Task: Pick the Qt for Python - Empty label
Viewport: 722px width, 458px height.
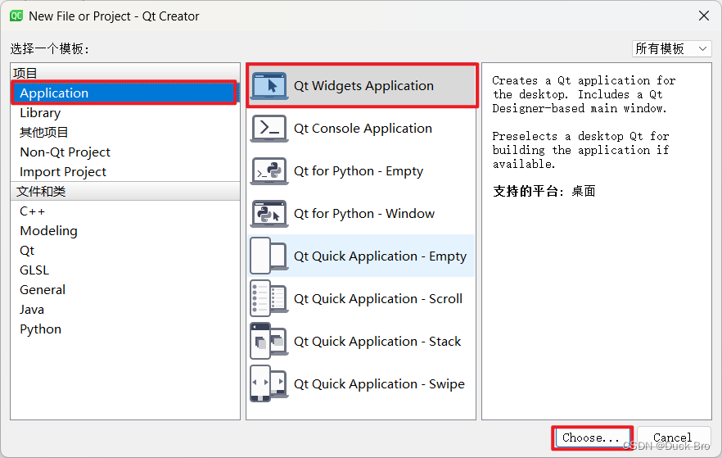Action: coord(359,171)
